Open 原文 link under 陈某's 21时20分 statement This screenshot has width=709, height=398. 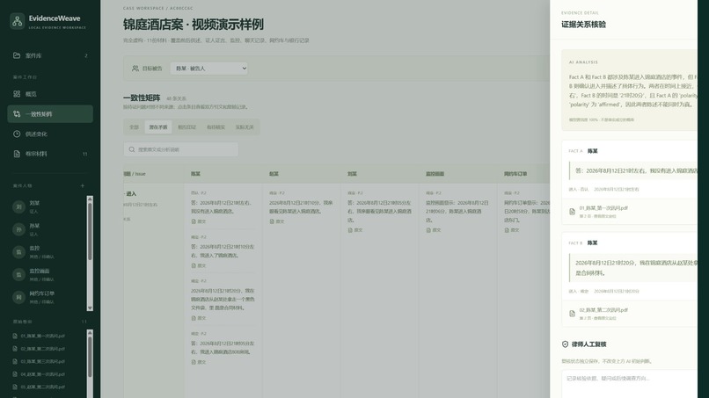click(x=199, y=319)
